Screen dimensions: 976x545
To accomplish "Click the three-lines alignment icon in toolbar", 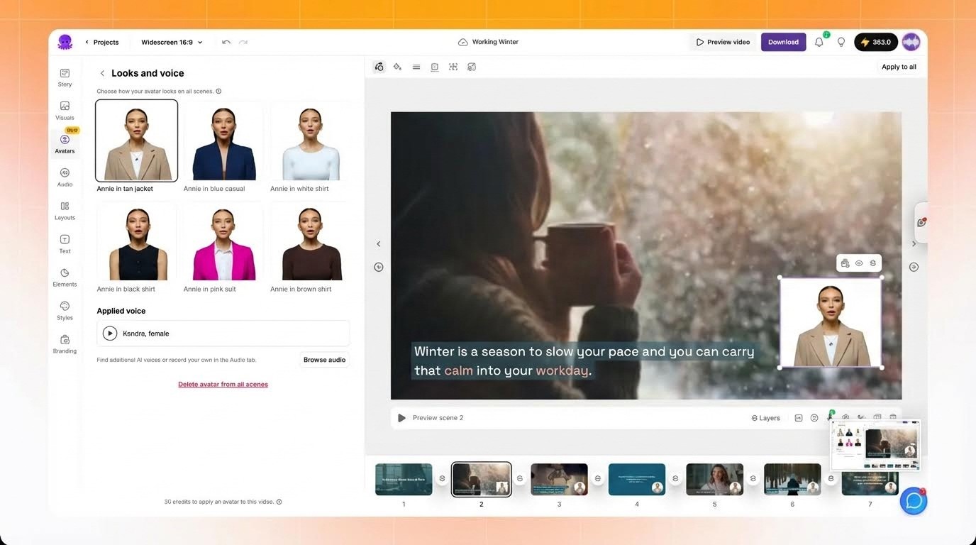I will coord(416,67).
